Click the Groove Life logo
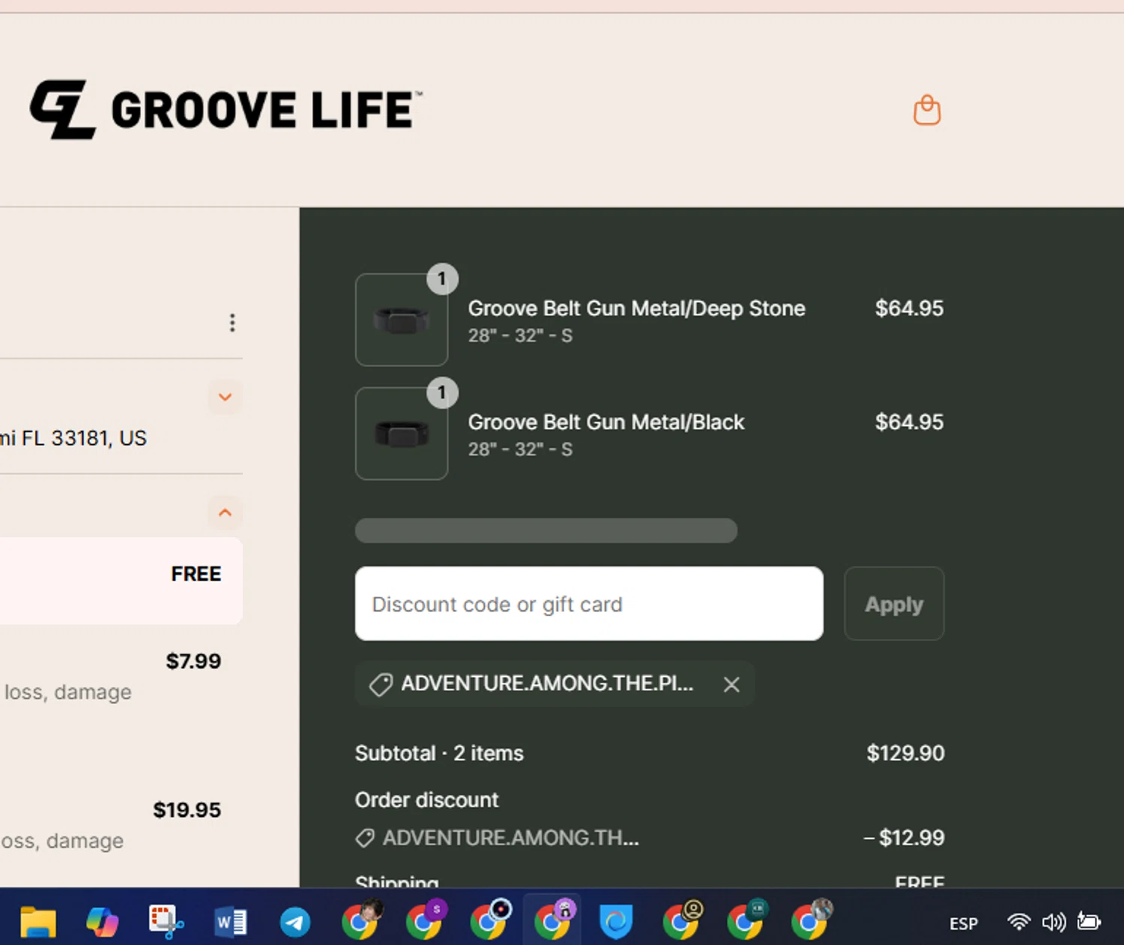Viewport: 1124px width, 945px height. click(x=226, y=110)
